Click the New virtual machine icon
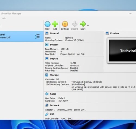Image resolution: width=136 pixels, height=129 pixels. click(47, 24)
